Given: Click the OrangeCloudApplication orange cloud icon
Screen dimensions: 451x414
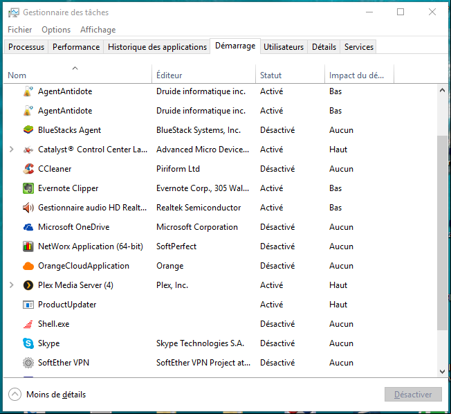Looking at the screenshot, I should tap(28, 266).
